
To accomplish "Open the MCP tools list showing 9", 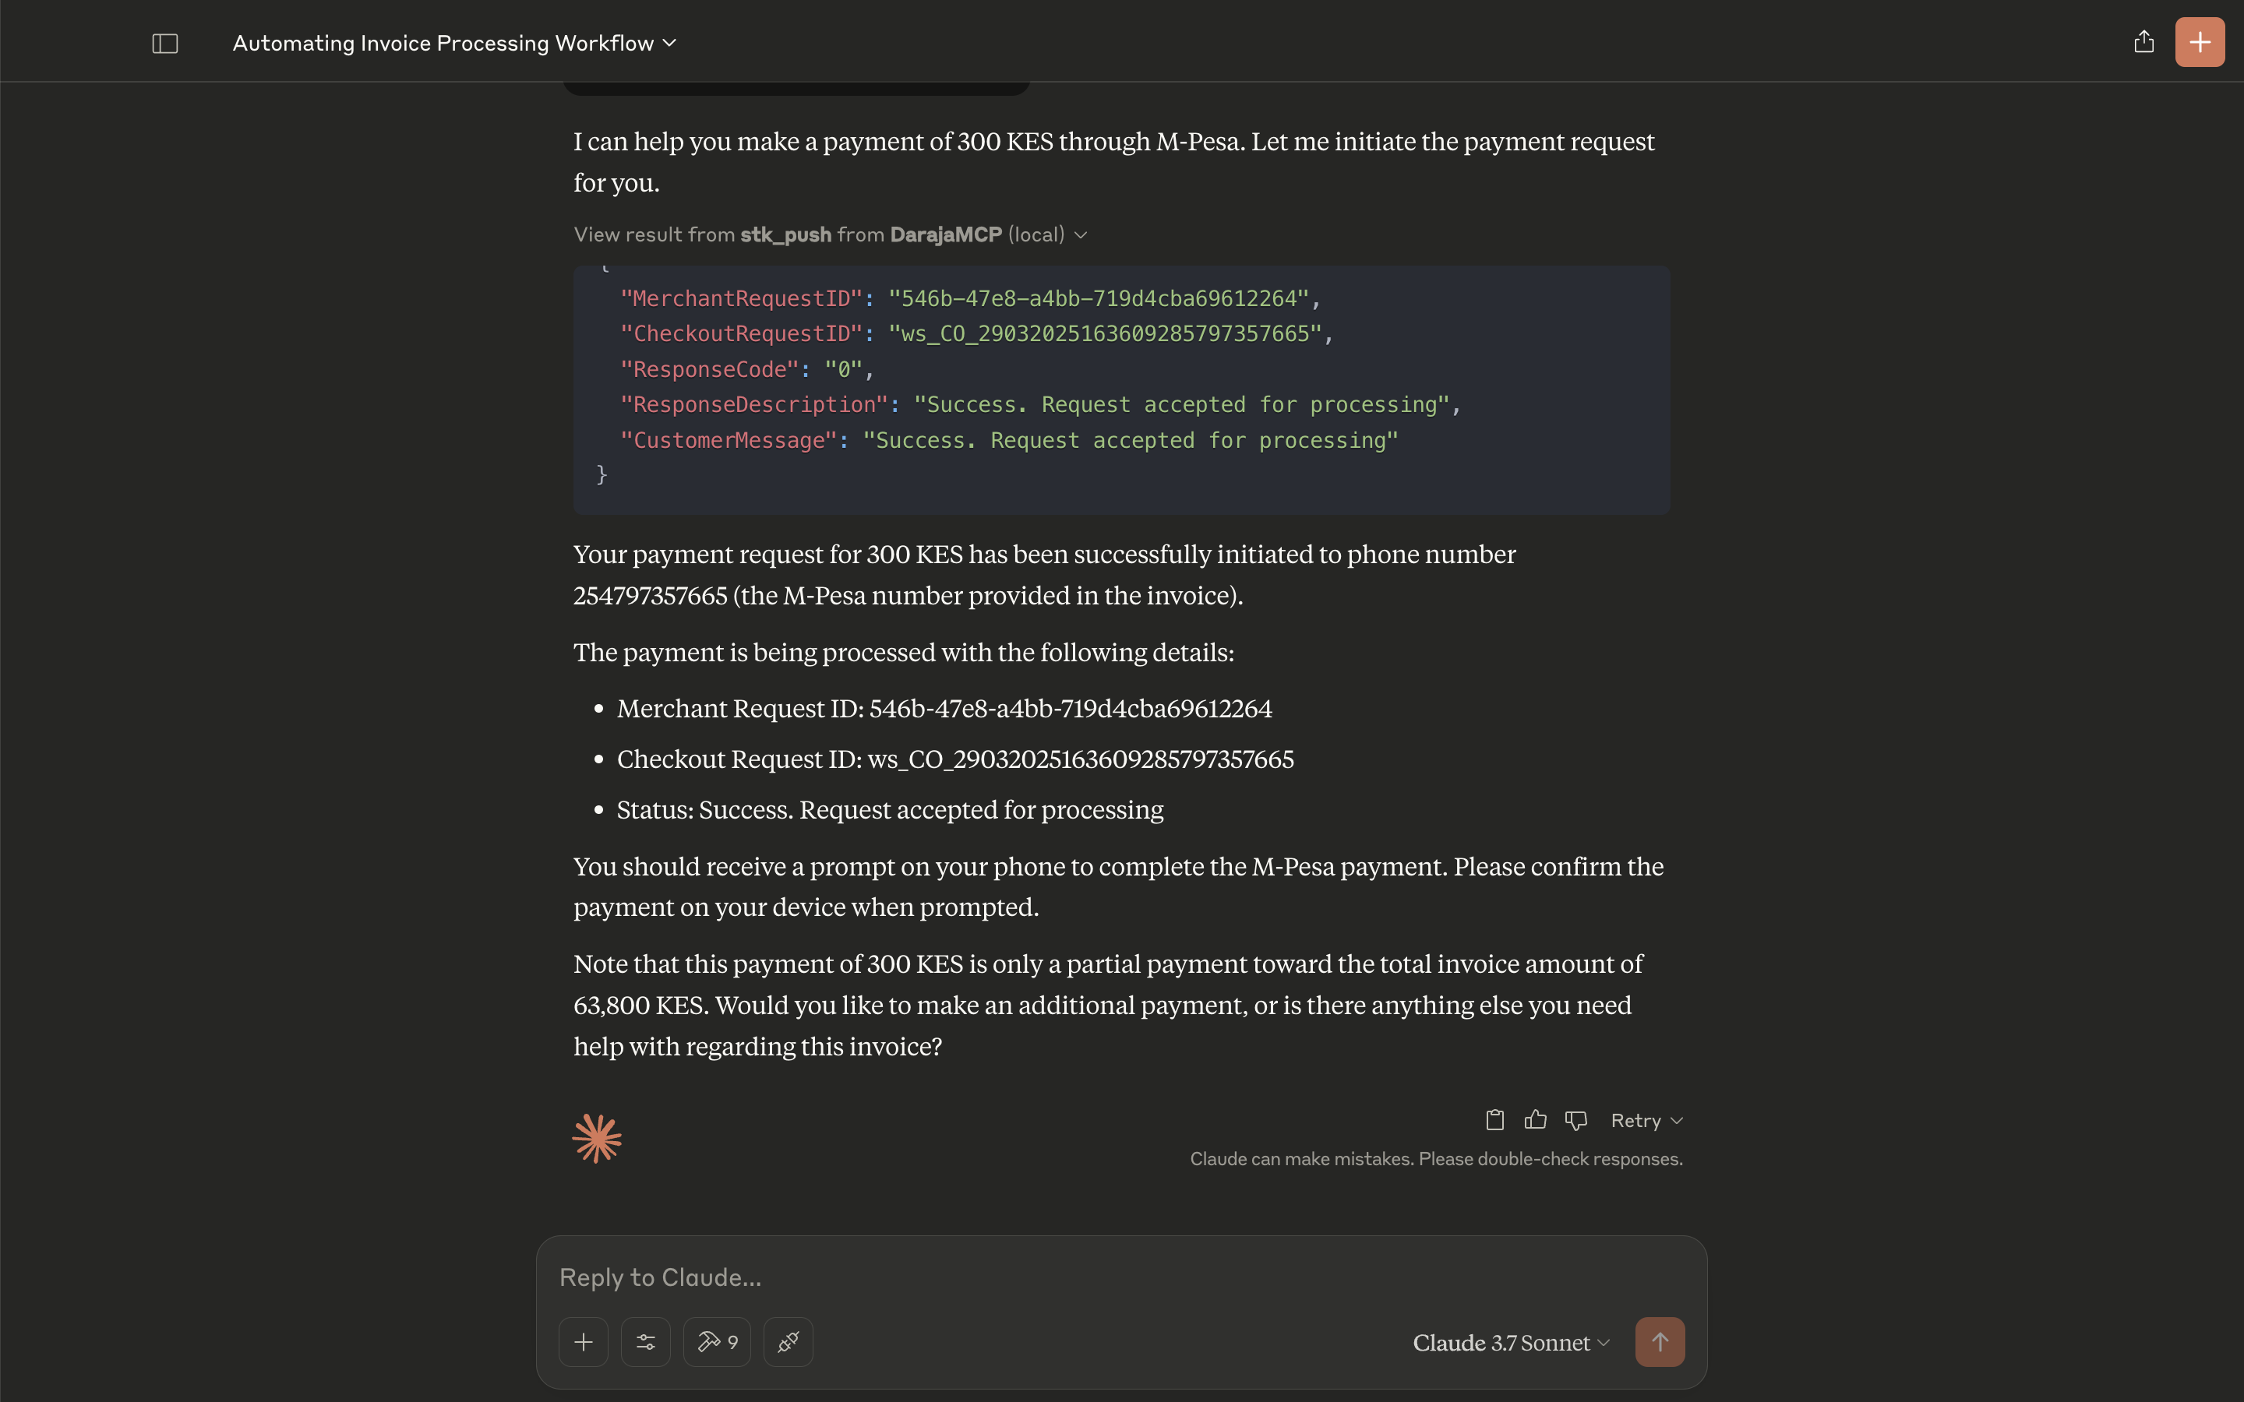I will pyautogui.click(x=717, y=1342).
